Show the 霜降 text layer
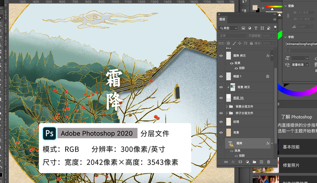The width and height of the screenshot is (317, 183). [221, 143]
